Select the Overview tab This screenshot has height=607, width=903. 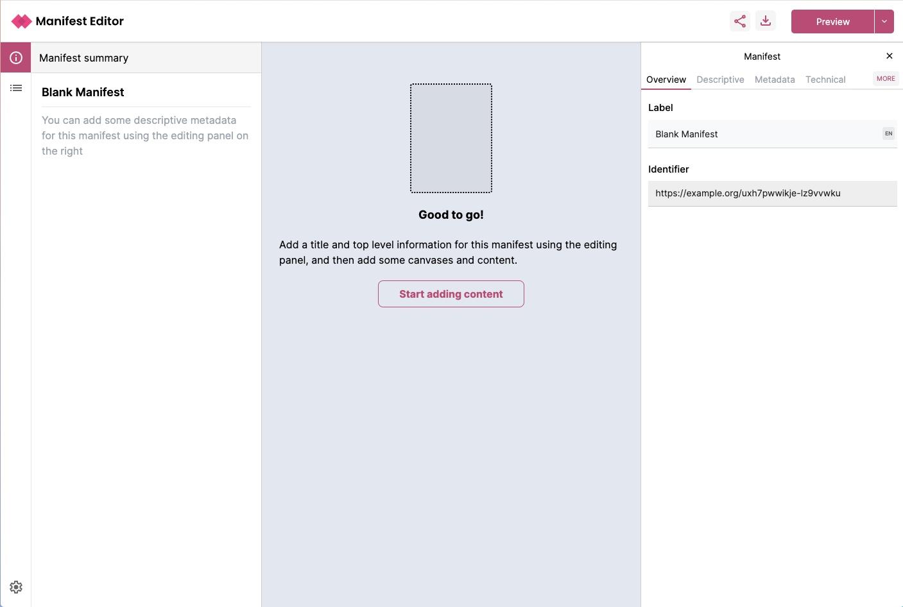[666, 80]
